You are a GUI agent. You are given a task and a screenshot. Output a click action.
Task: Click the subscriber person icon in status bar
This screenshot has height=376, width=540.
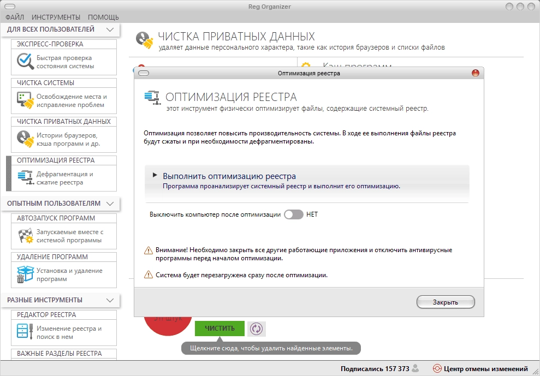[x=416, y=368]
